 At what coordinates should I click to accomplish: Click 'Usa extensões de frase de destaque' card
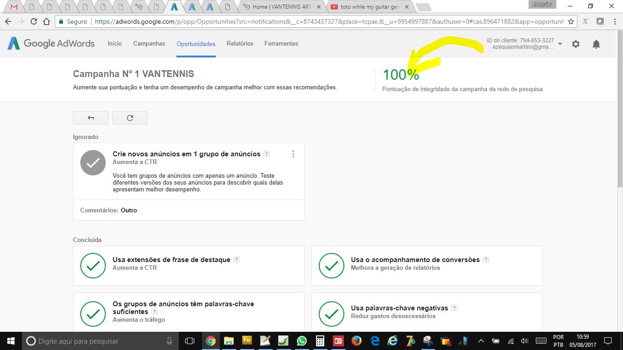tap(189, 266)
